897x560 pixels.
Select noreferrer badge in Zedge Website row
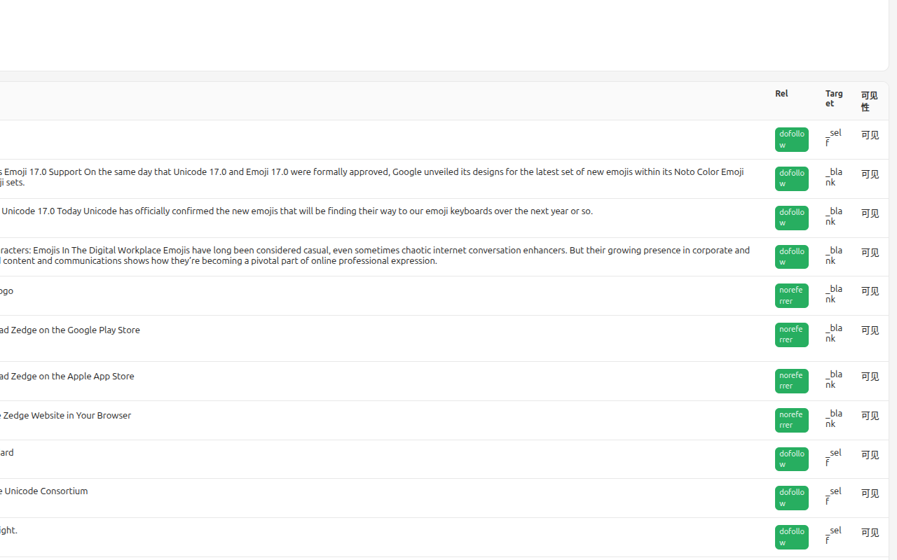[x=792, y=420]
